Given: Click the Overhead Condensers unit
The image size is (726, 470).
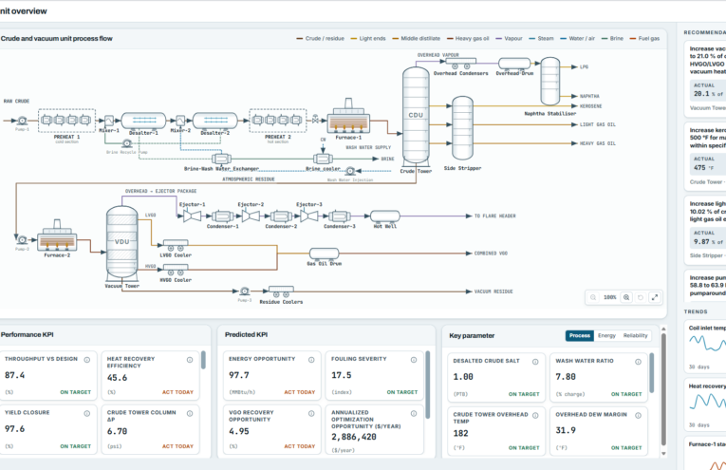Looking at the screenshot, I should tap(460, 64).
